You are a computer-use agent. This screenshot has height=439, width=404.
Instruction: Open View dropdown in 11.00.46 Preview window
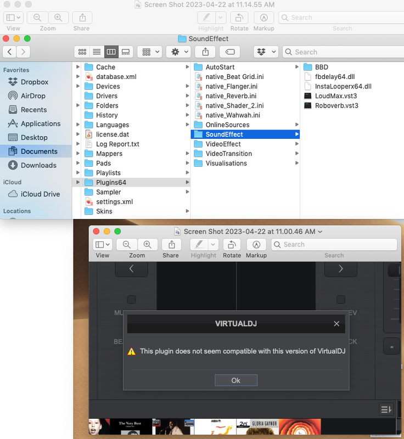103,244
